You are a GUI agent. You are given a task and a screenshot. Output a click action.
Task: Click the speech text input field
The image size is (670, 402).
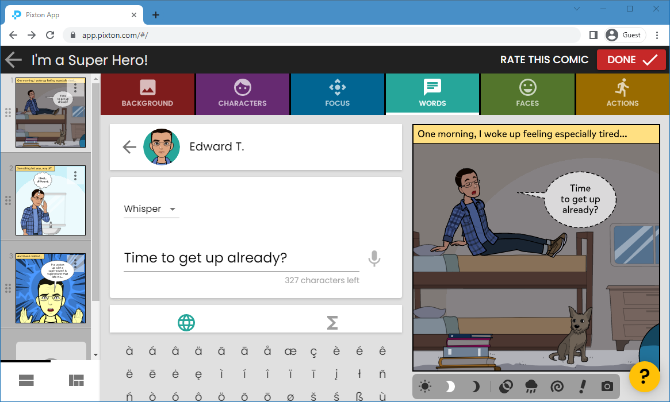click(241, 258)
